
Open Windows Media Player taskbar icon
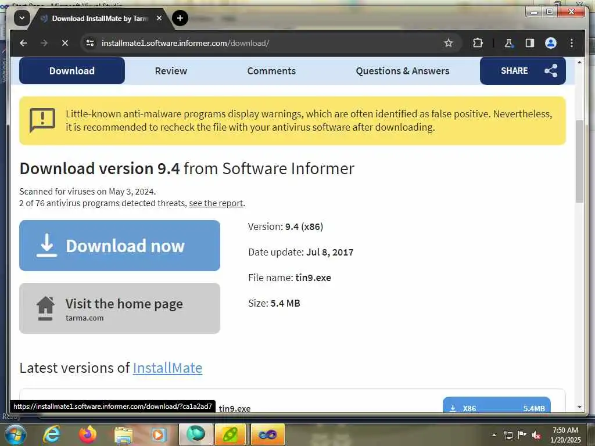point(159,434)
